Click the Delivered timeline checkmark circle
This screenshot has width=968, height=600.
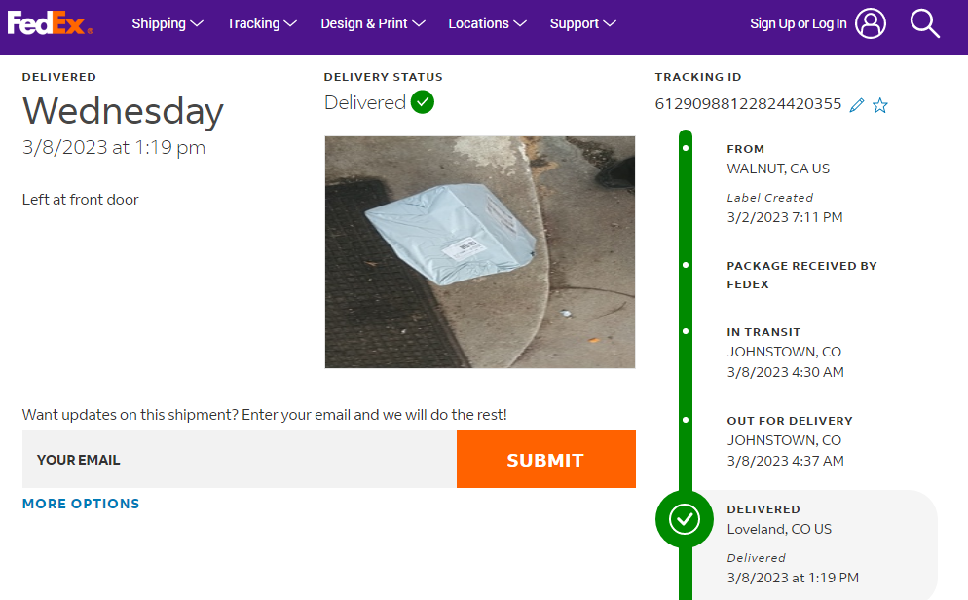point(685,519)
